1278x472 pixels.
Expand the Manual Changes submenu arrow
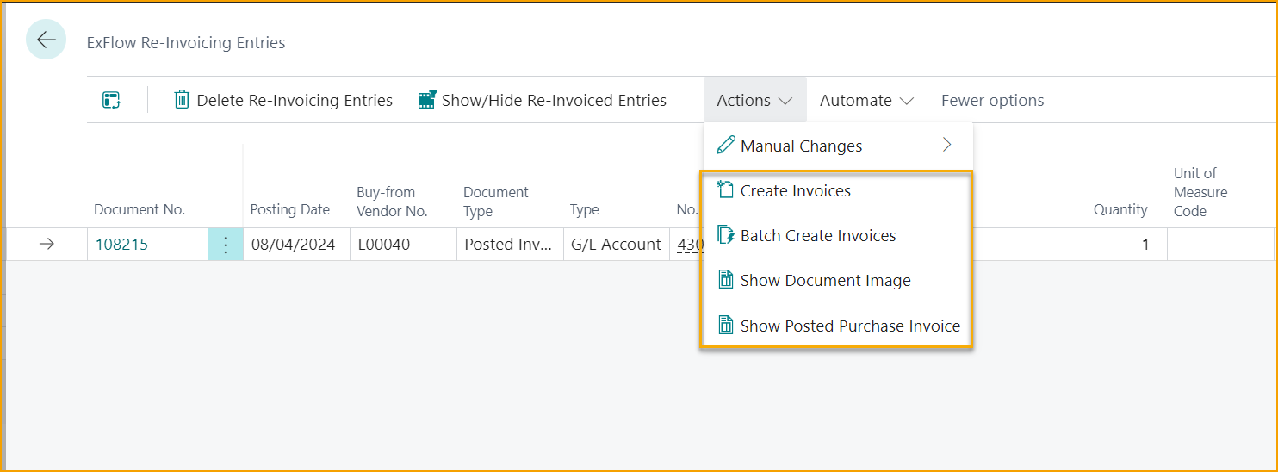[x=947, y=145]
